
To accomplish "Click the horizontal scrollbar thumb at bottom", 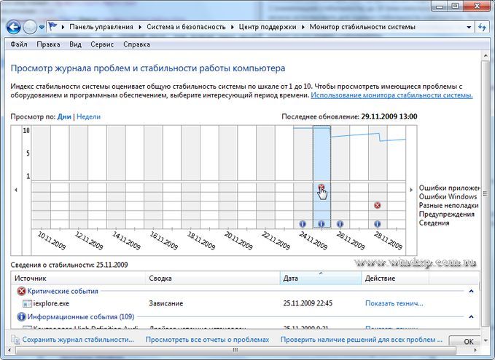I will pyautogui.click(x=235, y=350).
